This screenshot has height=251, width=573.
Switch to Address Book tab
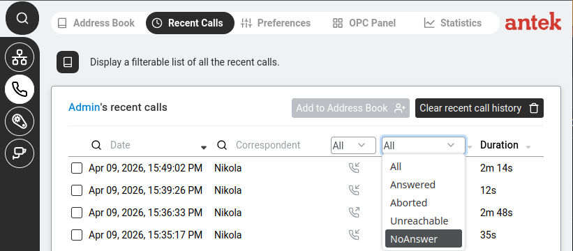point(96,23)
